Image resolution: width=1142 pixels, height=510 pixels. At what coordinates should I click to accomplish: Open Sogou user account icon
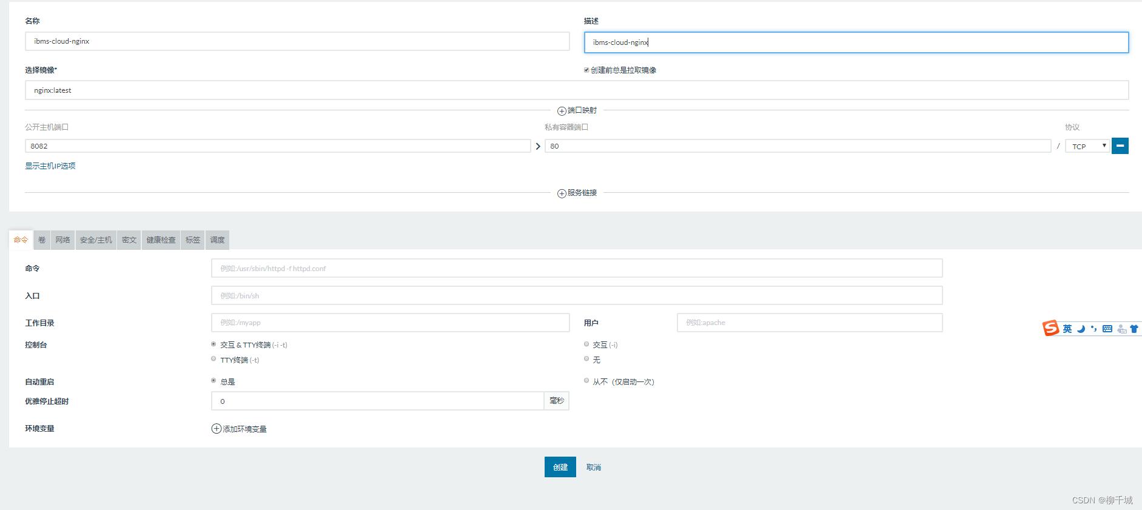point(1121,329)
